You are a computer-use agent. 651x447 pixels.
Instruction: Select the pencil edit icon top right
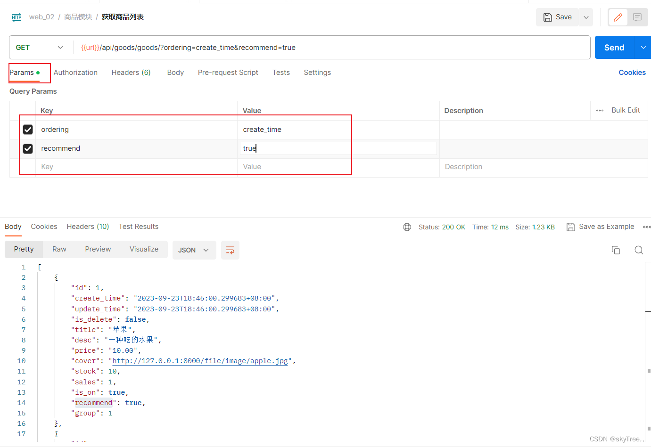[618, 17]
